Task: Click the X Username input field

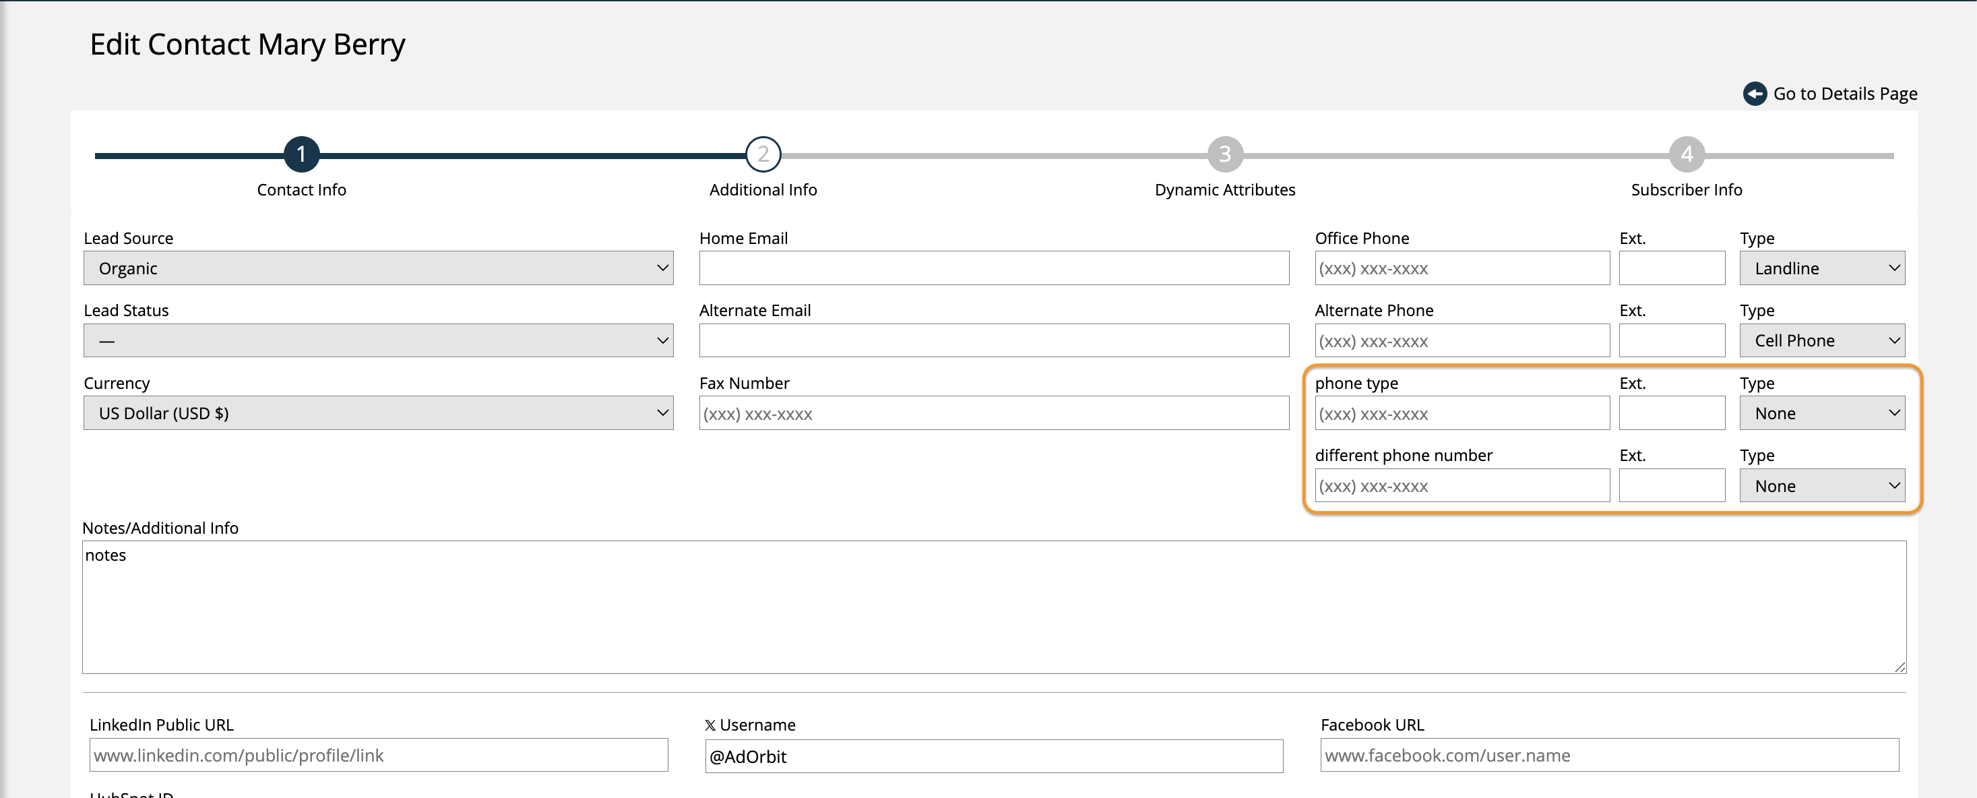Action: coord(993,757)
